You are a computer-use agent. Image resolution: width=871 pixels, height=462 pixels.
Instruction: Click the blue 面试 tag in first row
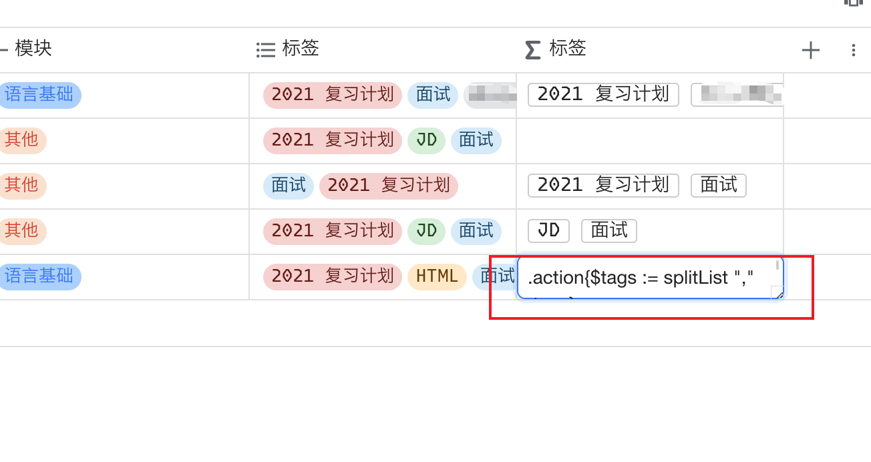click(x=433, y=95)
